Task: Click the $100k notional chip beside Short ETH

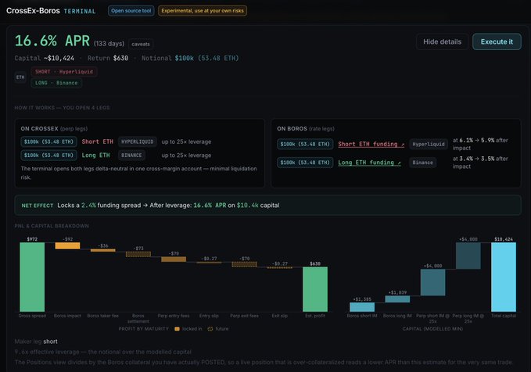Action: pos(48,141)
